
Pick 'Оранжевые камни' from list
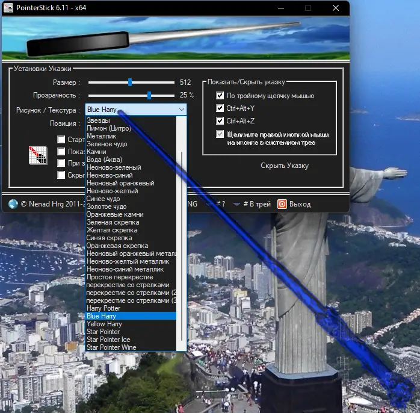click(x=131, y=214)
